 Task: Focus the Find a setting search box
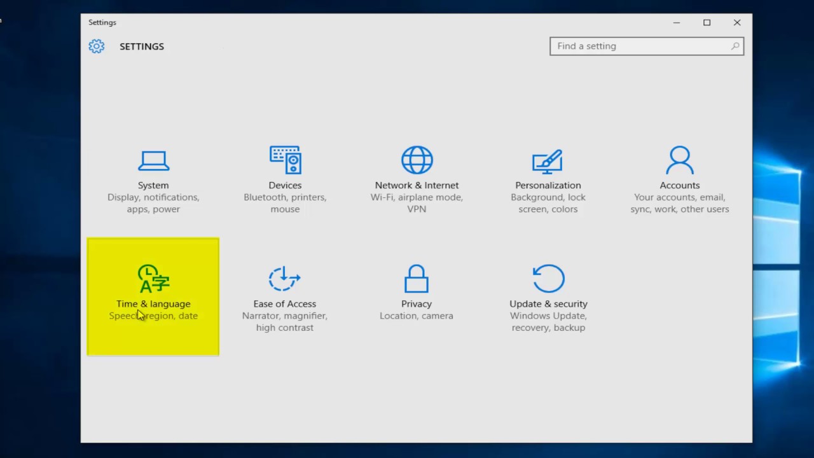point(647,46)
